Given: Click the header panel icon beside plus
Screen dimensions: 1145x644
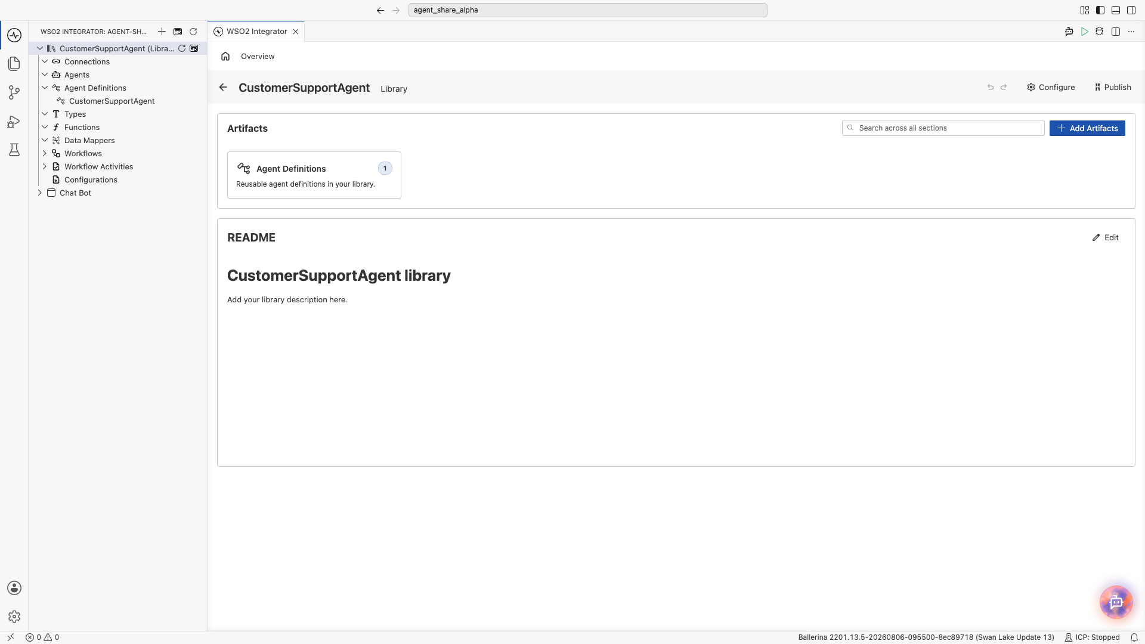Looking at the screenshot, I should pyautogui.click(x=178, y=32).
